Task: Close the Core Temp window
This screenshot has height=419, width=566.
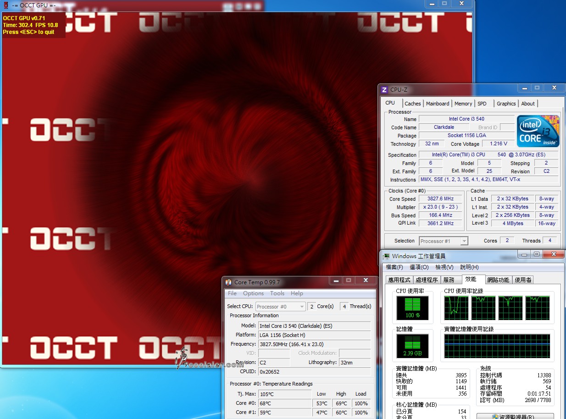Action: pyautogui.click(x=366, y=280)
